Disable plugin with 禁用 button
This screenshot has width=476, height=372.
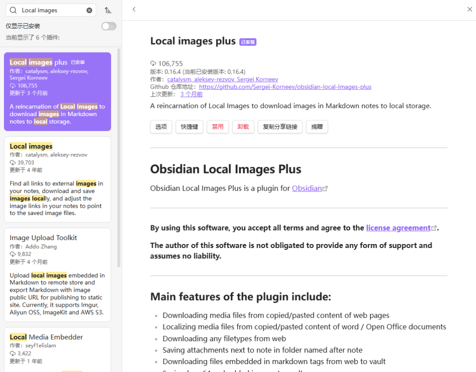pos(218,127)
